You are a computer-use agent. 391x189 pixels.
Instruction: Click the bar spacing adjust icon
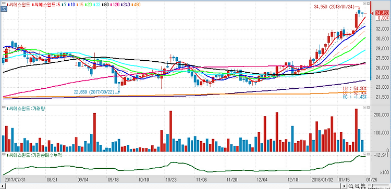point(363,186)
